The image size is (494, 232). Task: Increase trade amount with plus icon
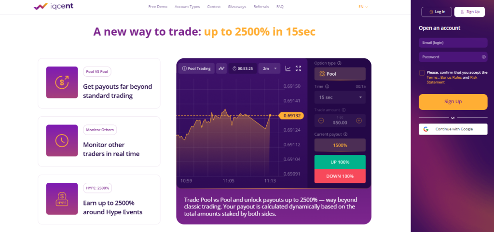pyautogui.click(x=359, y=121)
